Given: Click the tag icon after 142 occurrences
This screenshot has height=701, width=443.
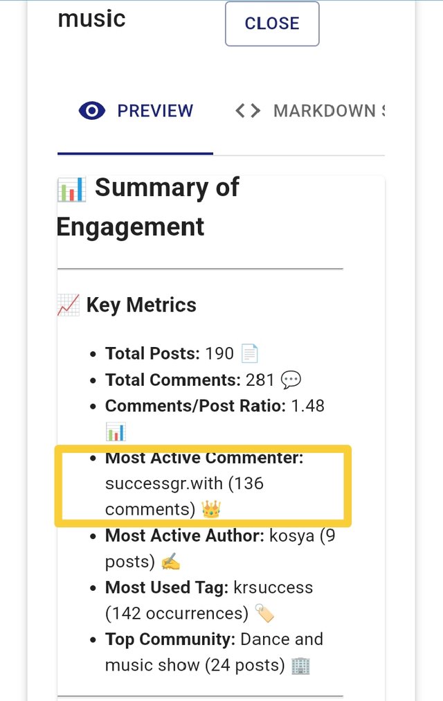Looking at the screenshot, I should (x=264, y=614).
